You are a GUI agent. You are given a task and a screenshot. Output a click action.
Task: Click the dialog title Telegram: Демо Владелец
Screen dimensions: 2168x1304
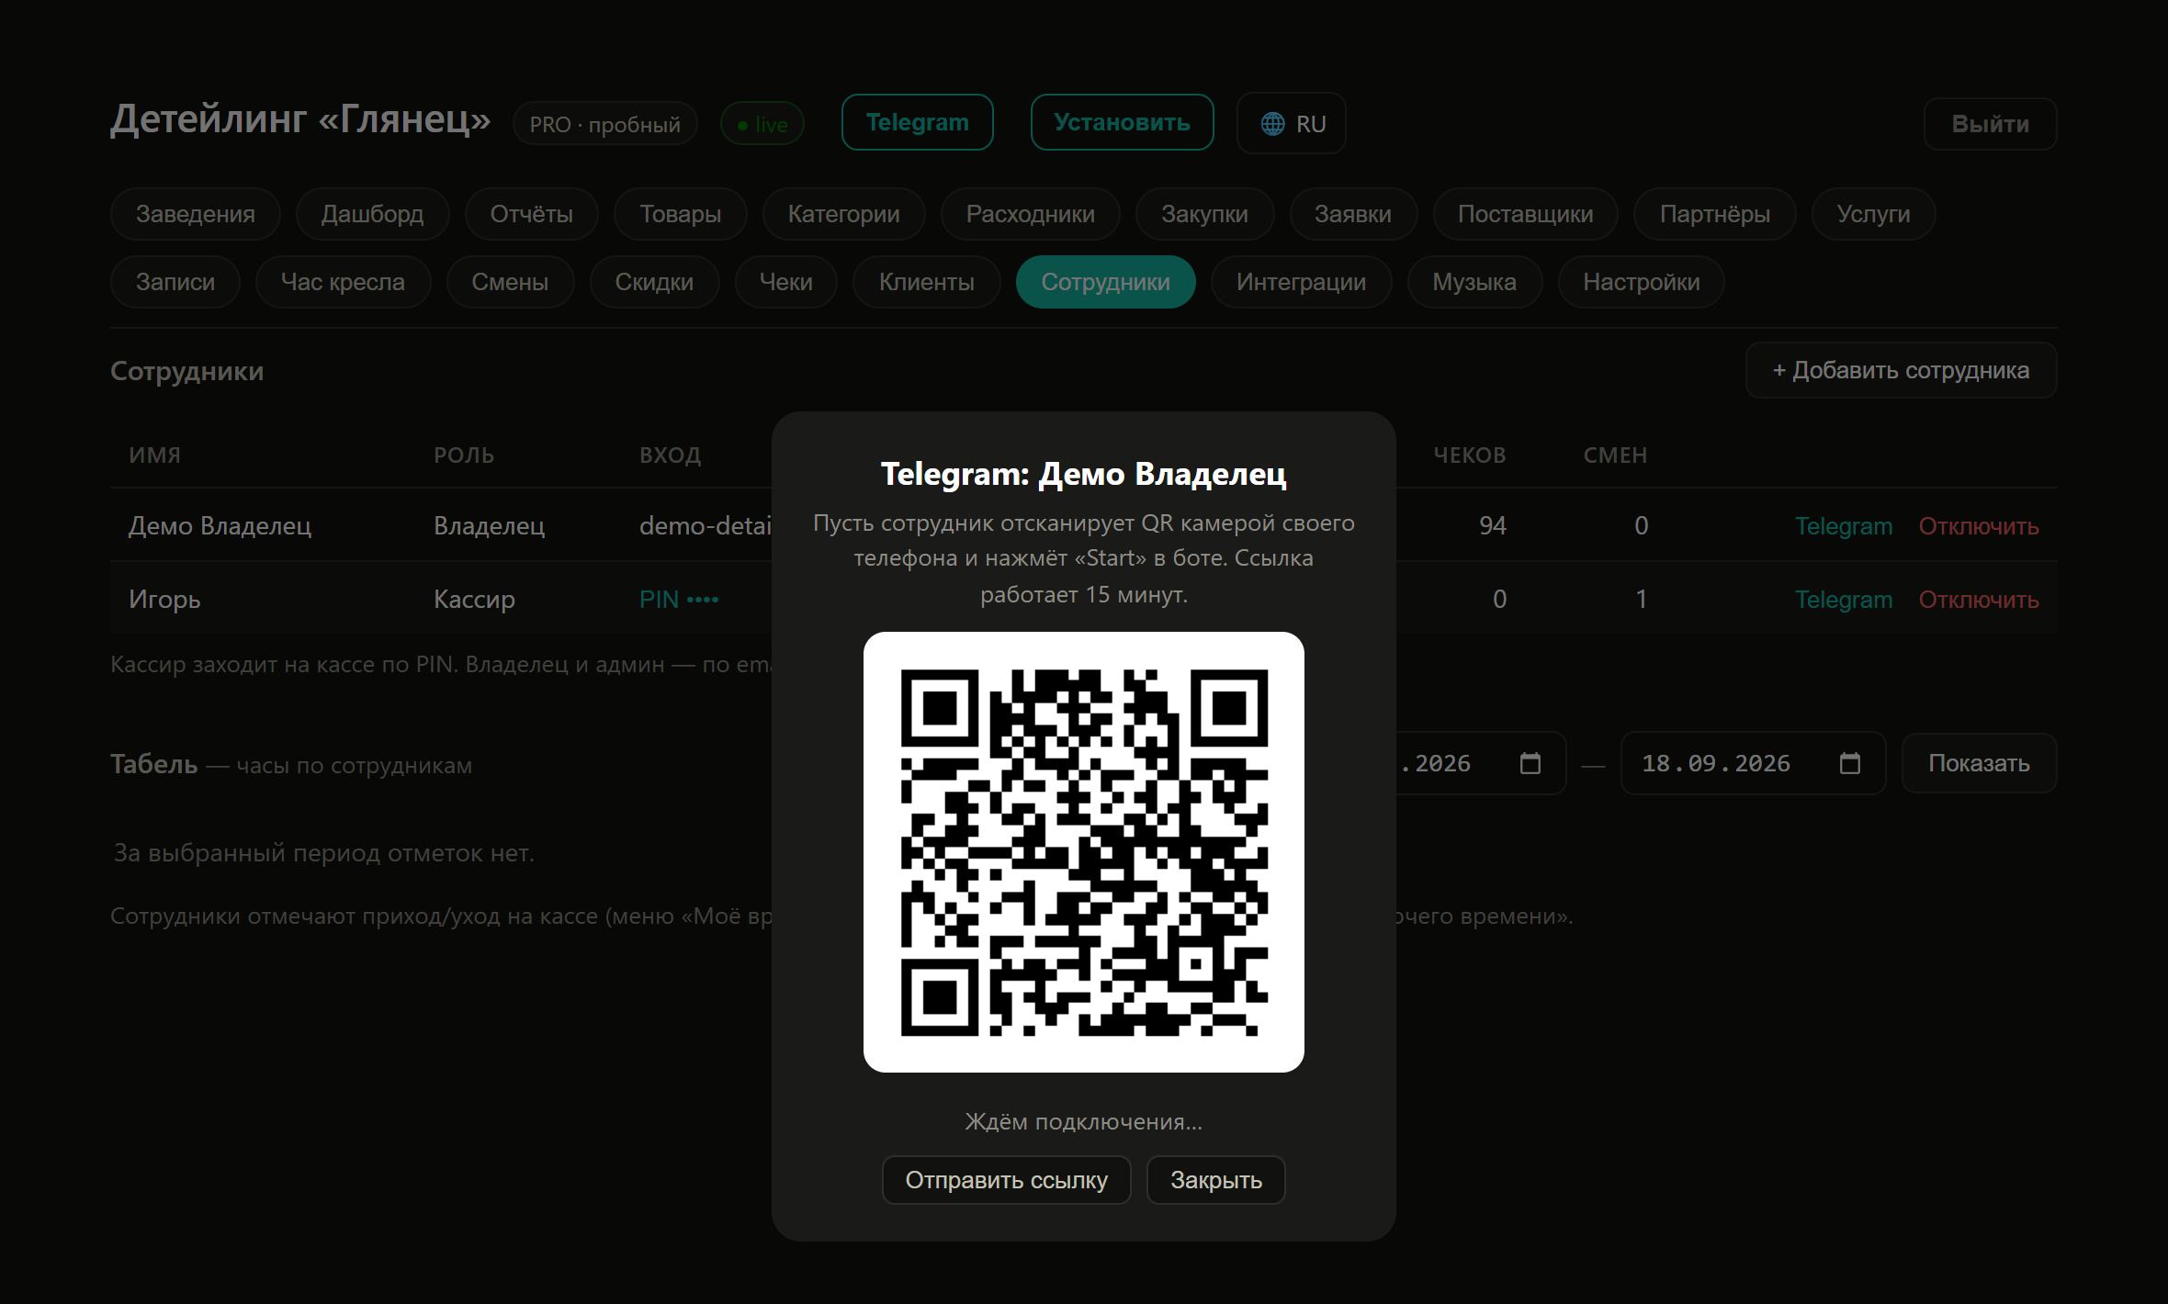[x=1084, y=474]
